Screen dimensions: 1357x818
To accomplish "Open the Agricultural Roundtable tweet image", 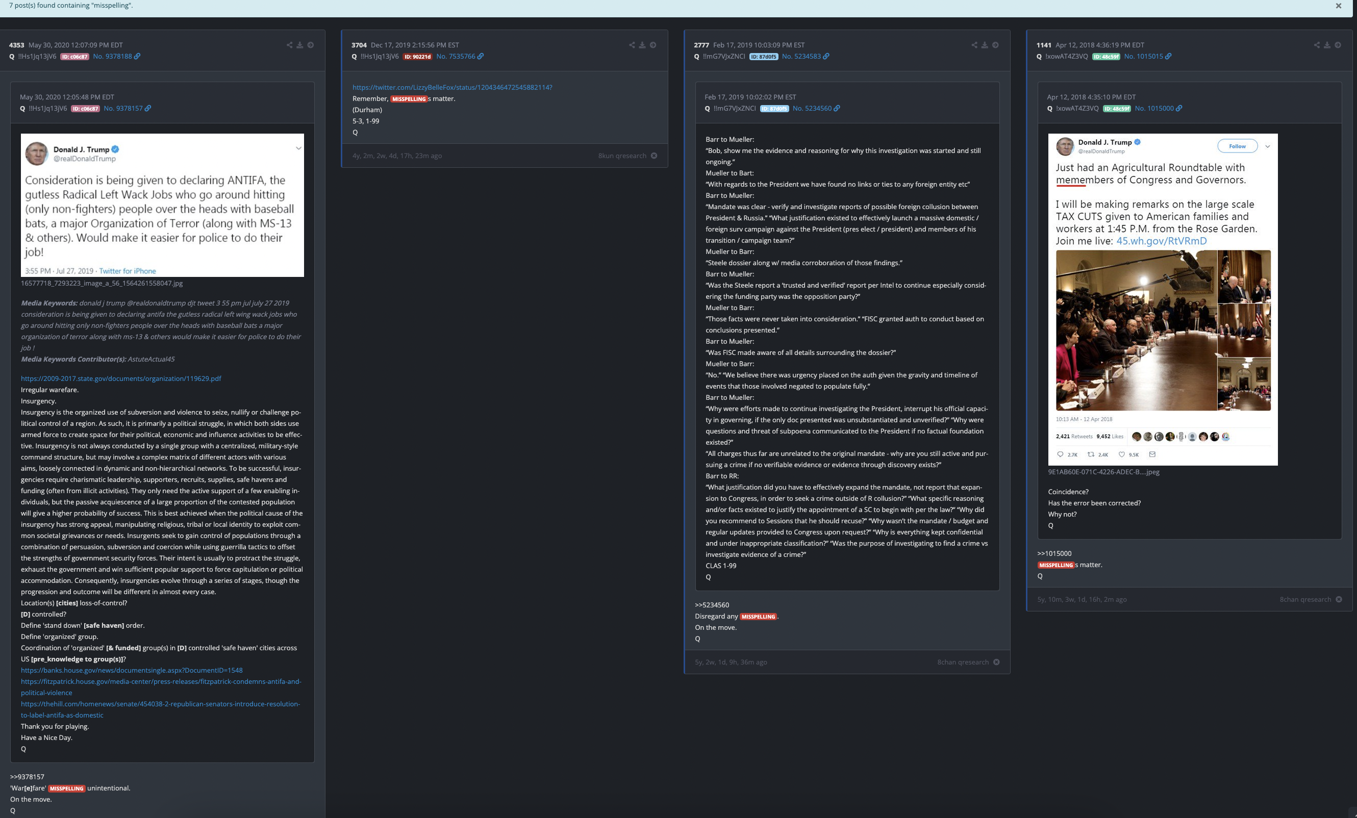I will (1163, 299).
